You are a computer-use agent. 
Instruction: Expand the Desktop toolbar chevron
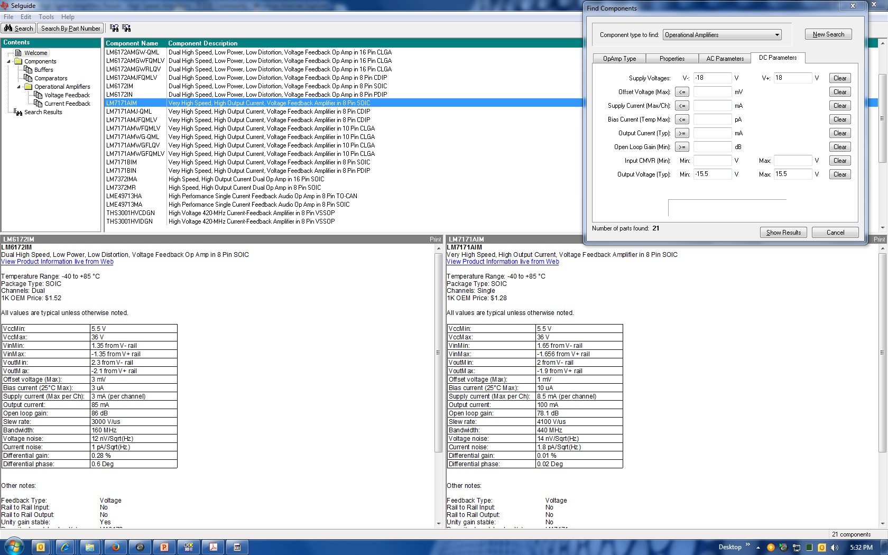pos(747,545)
